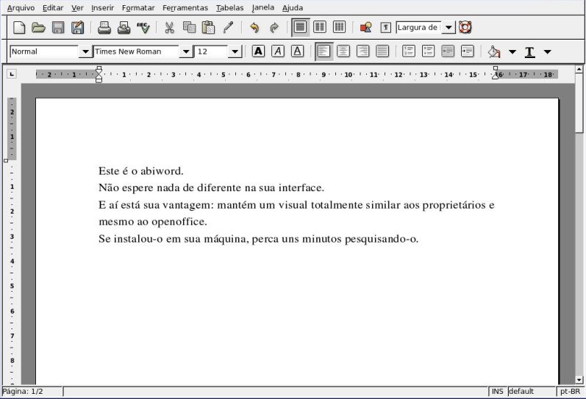The image size is (586, 399).
Task: Undo last action arrow
Action: 254,27
